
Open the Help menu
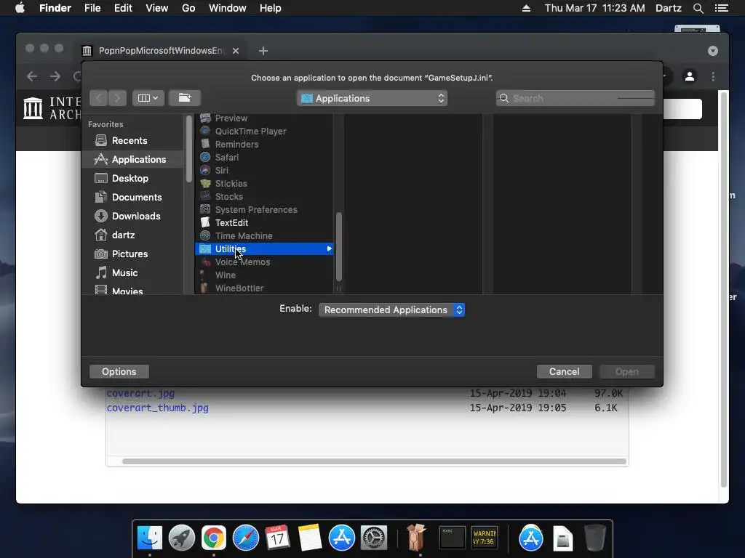(271, 8)
